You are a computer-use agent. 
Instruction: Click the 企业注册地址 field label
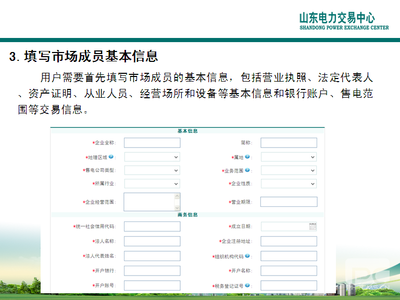tap(236, 241)
